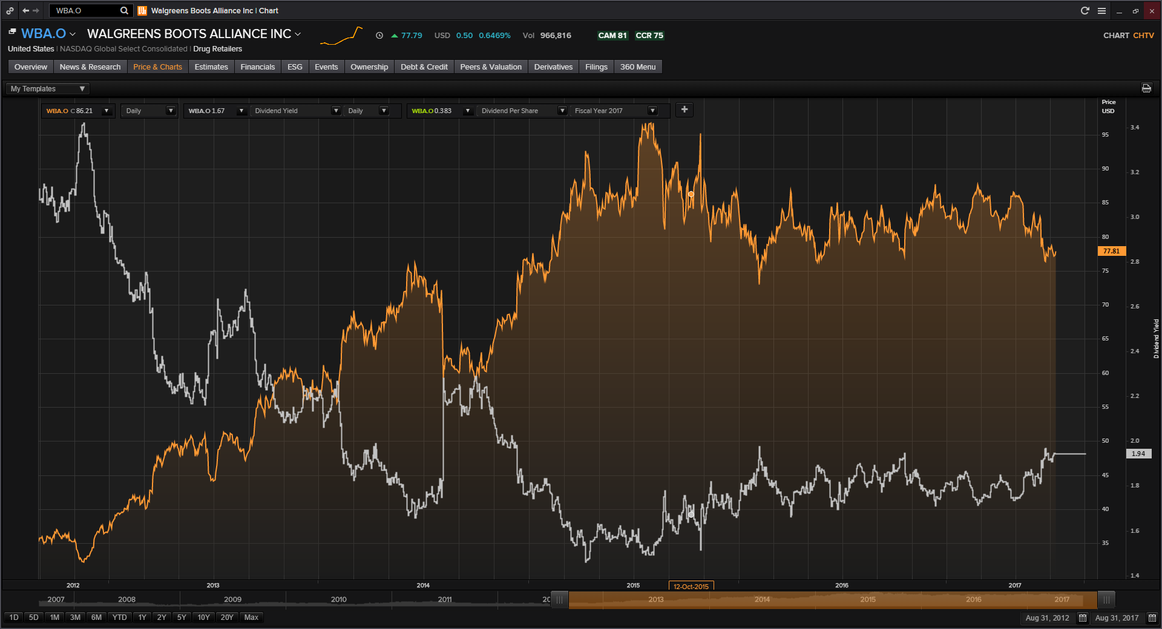
Task: Open the start date calendar picker
Action: pos(1083,618)
